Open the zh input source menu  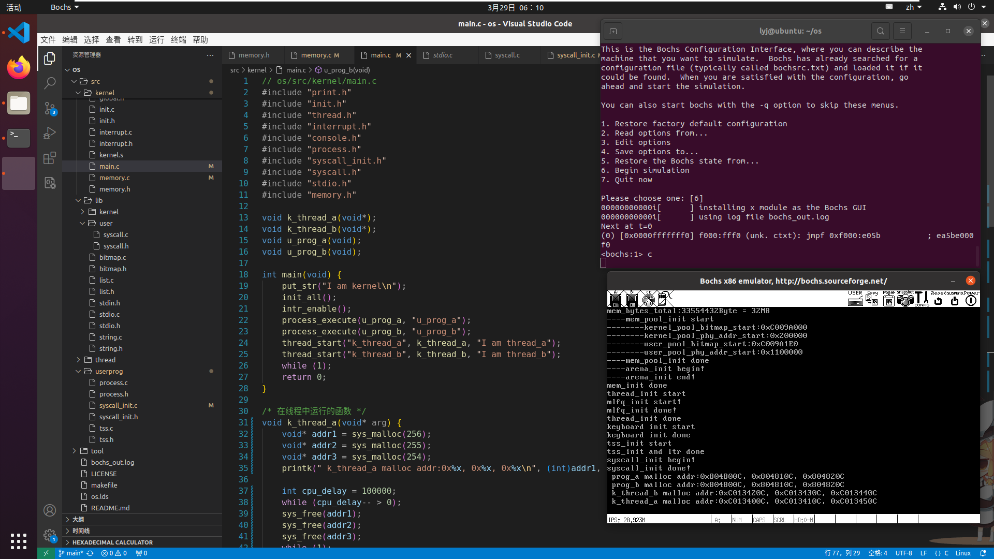coord(914,7)
